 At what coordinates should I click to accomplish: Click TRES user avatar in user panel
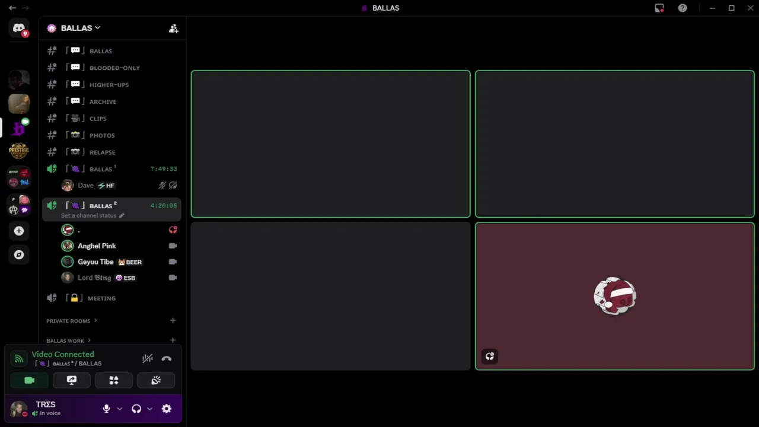(18, 409)
